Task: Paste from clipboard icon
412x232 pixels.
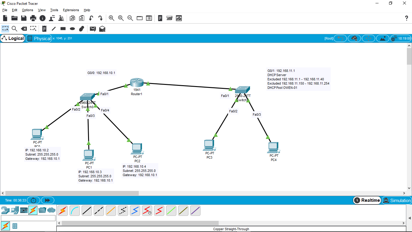Action: point(81,18)
